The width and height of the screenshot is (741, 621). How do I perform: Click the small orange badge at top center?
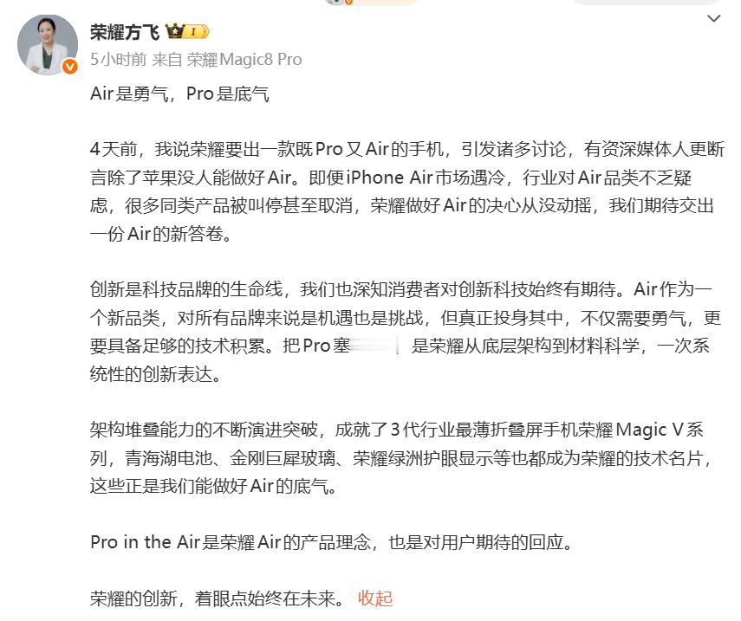(x=348, y=2)
